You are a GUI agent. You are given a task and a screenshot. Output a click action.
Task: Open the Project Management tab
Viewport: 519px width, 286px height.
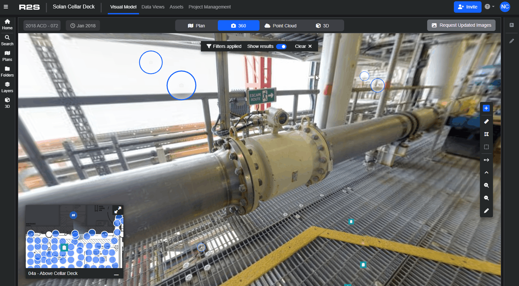pyautogui.click(x=210, y=7)
